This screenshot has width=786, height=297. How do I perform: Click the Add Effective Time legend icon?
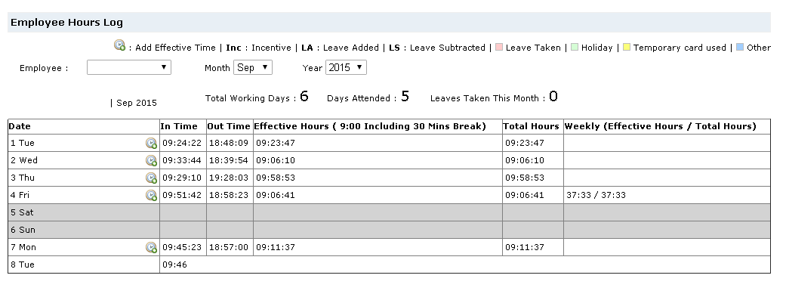click(119, 45)
